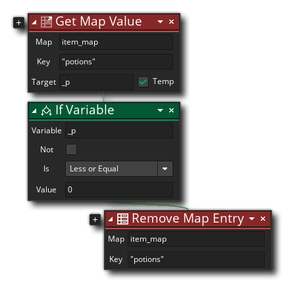The image size is (285, 283).
Task: Collapse the Get Map Value block triangle
Action: click(x=34, y=22)
